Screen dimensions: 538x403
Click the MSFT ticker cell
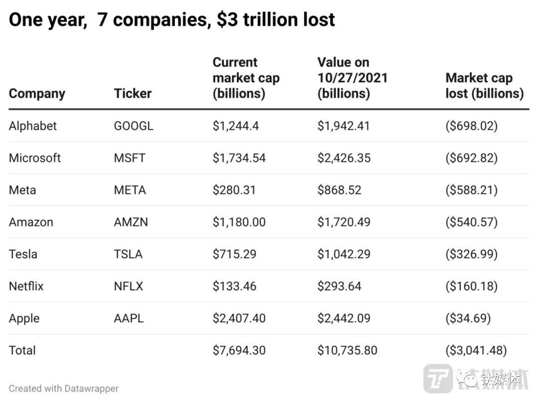[x=130, y=158]
